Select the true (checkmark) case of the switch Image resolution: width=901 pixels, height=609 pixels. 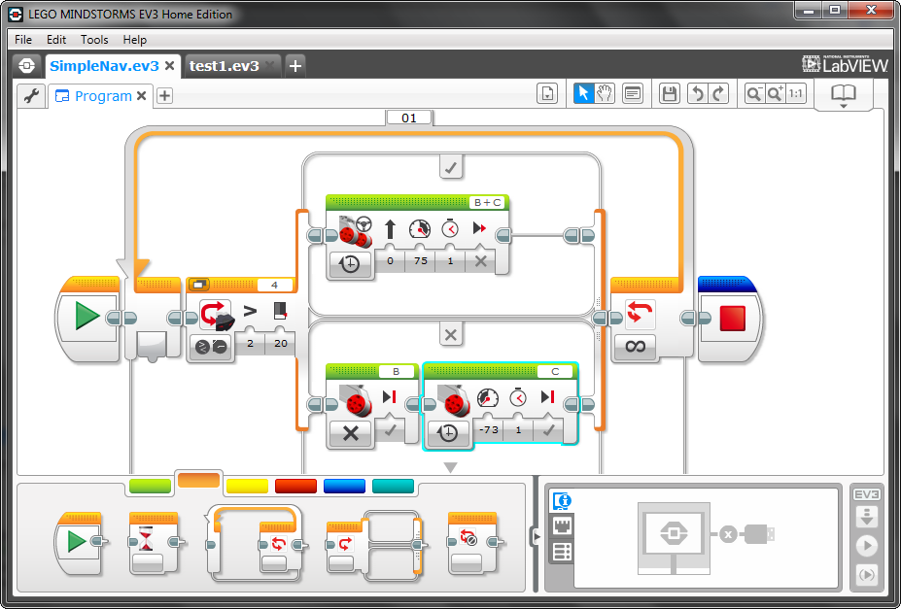[450, 167]
